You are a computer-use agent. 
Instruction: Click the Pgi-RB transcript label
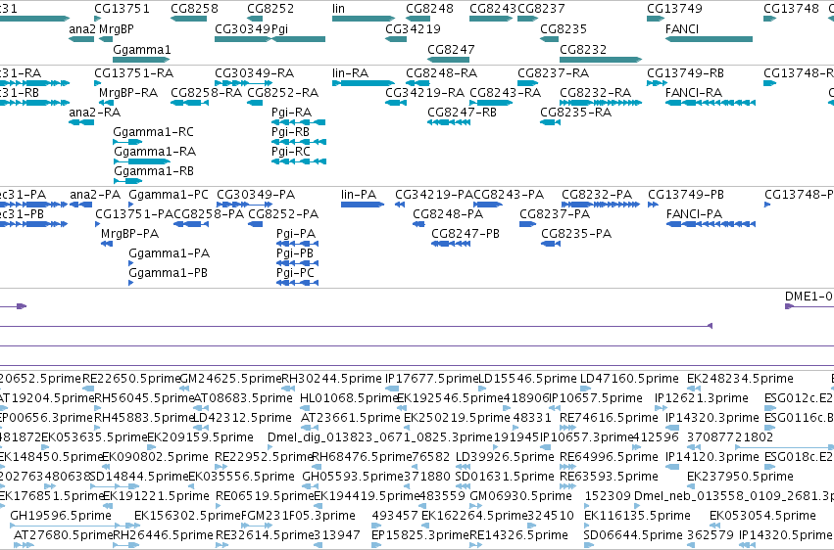[290, 132]
